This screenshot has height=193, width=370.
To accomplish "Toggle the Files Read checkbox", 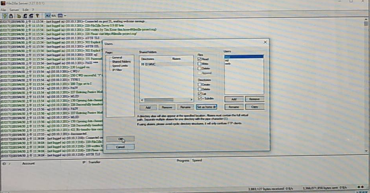I will pos(199,59).
